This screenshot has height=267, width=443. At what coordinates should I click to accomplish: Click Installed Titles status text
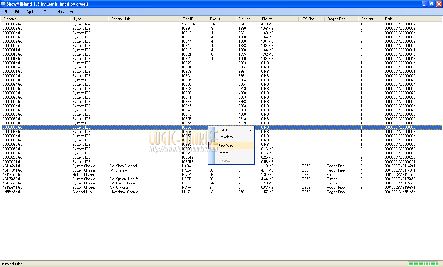14,264
